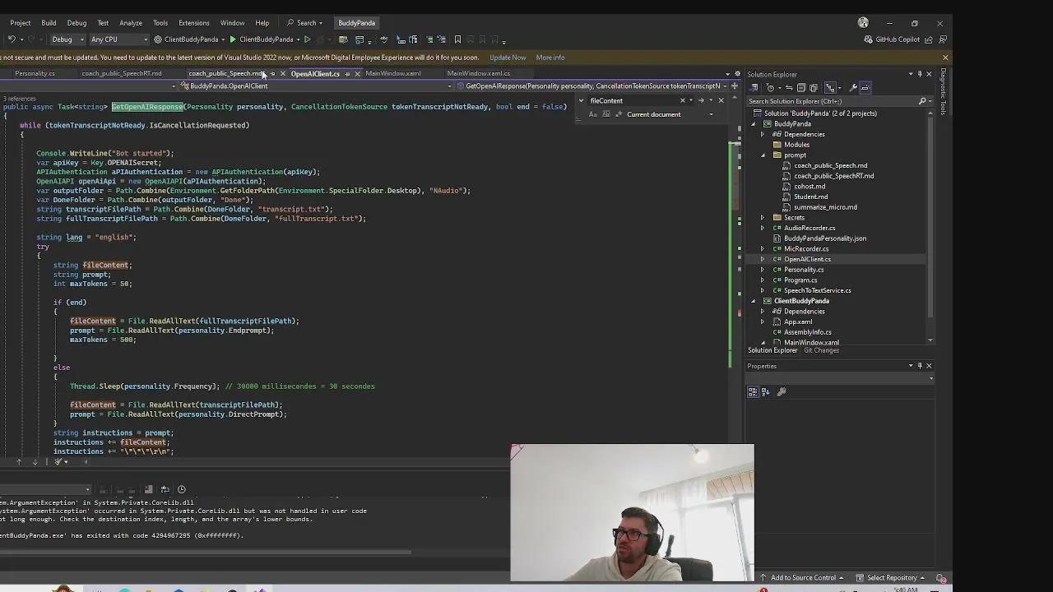Select App.xaml in Solution Explorer

[797, 321]
